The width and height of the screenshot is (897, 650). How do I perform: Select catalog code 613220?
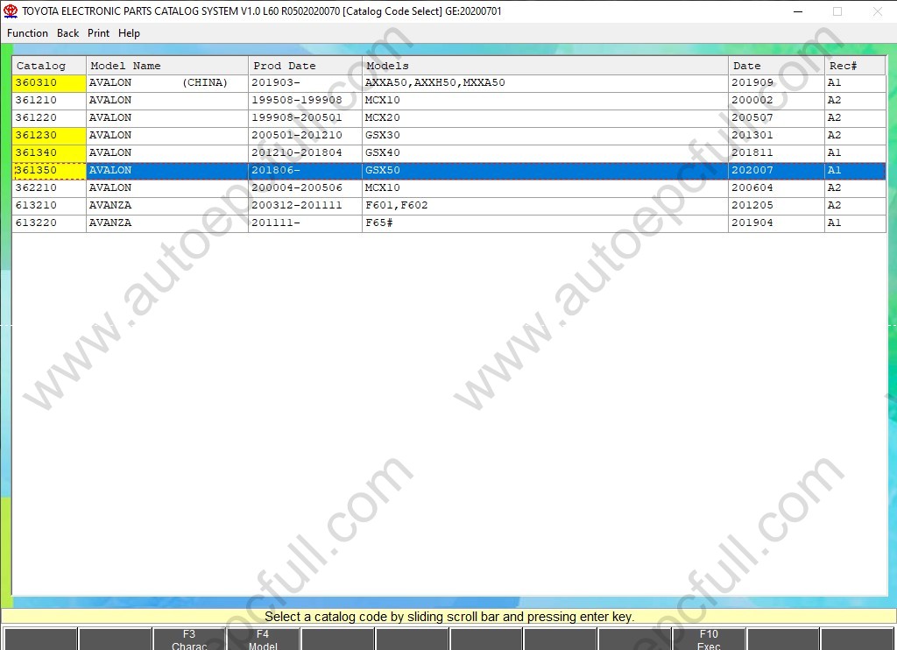click(49, 223)
